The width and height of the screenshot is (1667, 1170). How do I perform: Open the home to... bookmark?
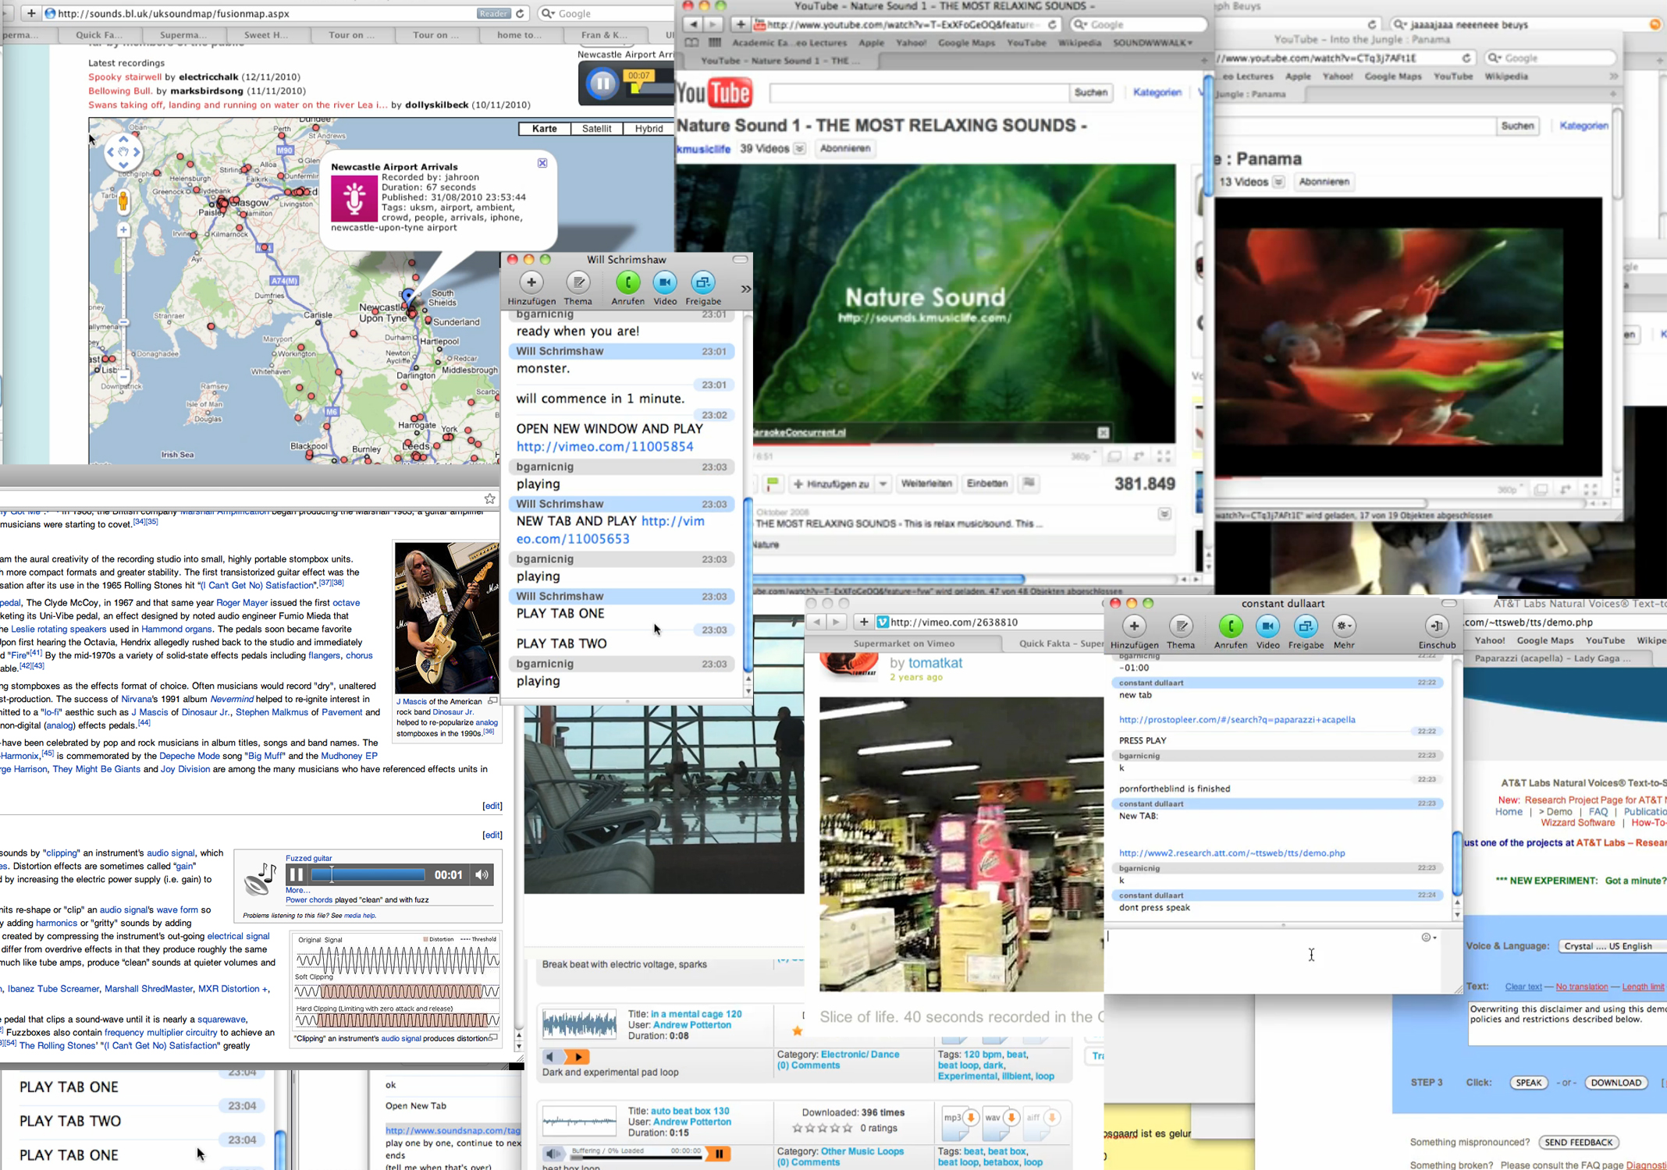[x=519, y=35]
